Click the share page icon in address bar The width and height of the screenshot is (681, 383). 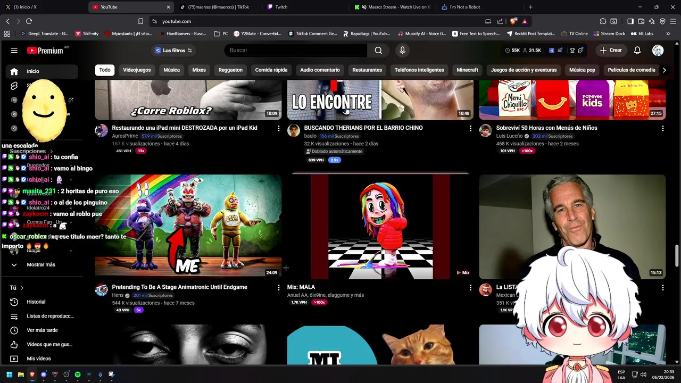point(500,21)
